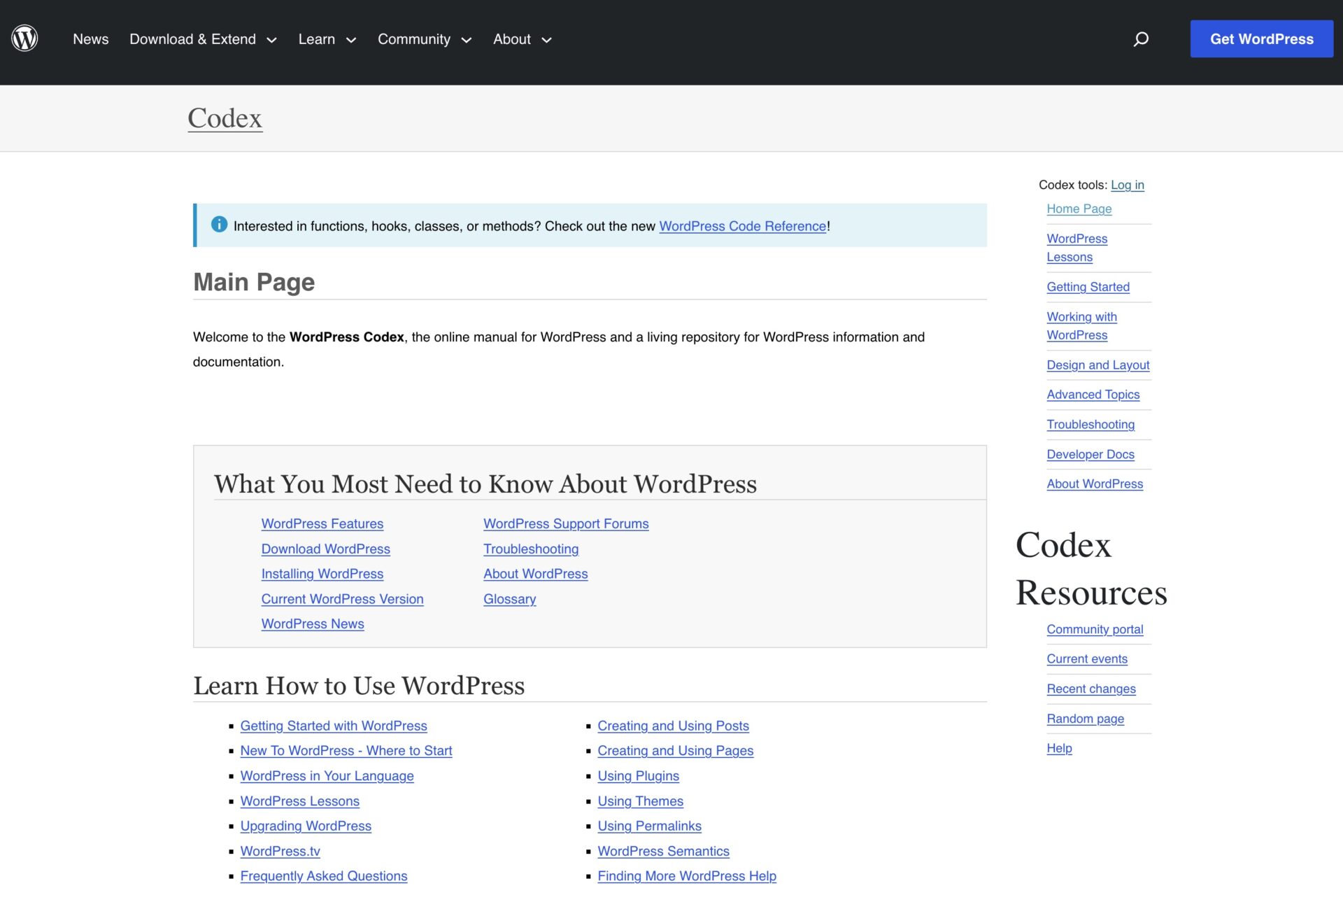This screenshot has height=902, width=1343.
Task: Open Using Themes in the learning list
Action: point(640,801)
